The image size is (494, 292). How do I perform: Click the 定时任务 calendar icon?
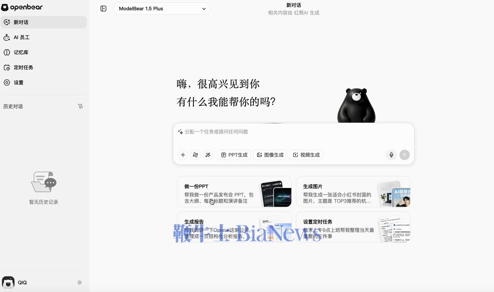pos(7,68)
